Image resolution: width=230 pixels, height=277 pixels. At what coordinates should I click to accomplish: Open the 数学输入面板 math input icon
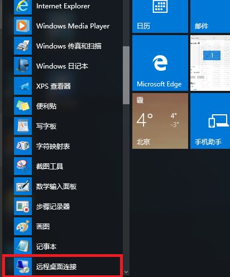click(23, 186)
